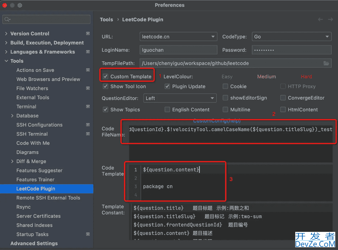Screen dimensions: 338x250
Task: Click the folder browse icon for TempFilePath
Action: (x=326, y=63)
